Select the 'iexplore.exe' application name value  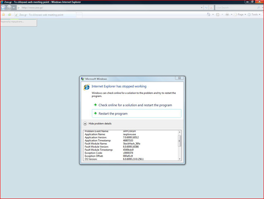pyautogui.click(x=129, y=134)
